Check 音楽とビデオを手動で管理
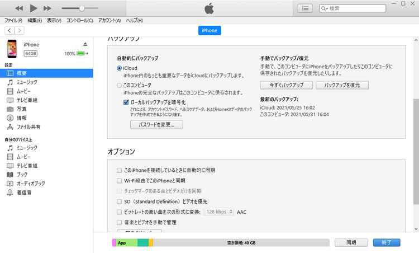This screenshot has height=253, width=419. (119, 222)
